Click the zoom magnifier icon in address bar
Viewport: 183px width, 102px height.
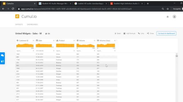click(x=163, y=9)
